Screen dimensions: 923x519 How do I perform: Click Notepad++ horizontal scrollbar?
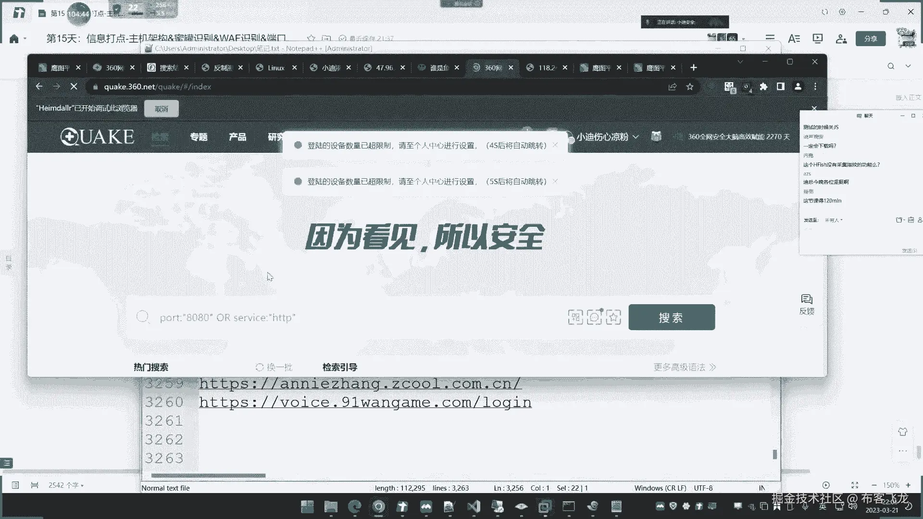(208, 476)
